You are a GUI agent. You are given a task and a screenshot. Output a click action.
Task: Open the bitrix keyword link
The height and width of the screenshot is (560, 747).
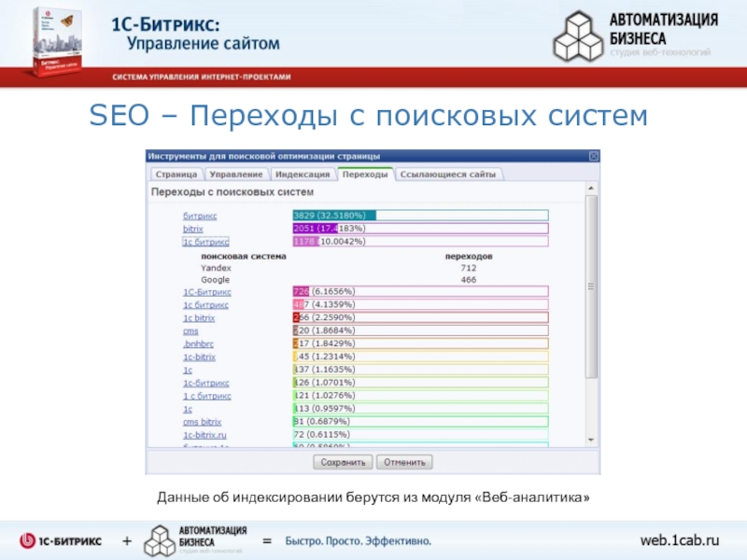coord(193,229)
